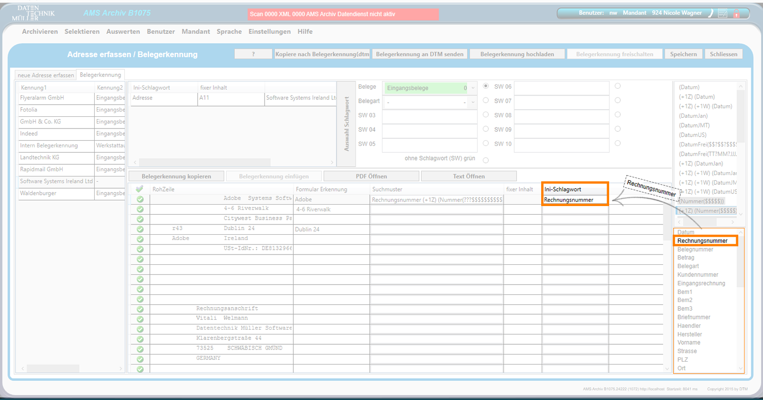Click the PDF Öffnen button

371,176
